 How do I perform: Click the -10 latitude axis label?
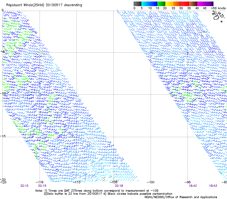pos(3,93)
